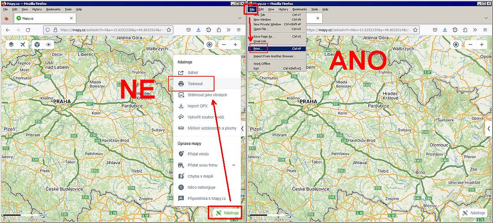Viewport: 493px width, 223px height.
Task: Choose Work Offline in File menu
Action: click(277, 64)
